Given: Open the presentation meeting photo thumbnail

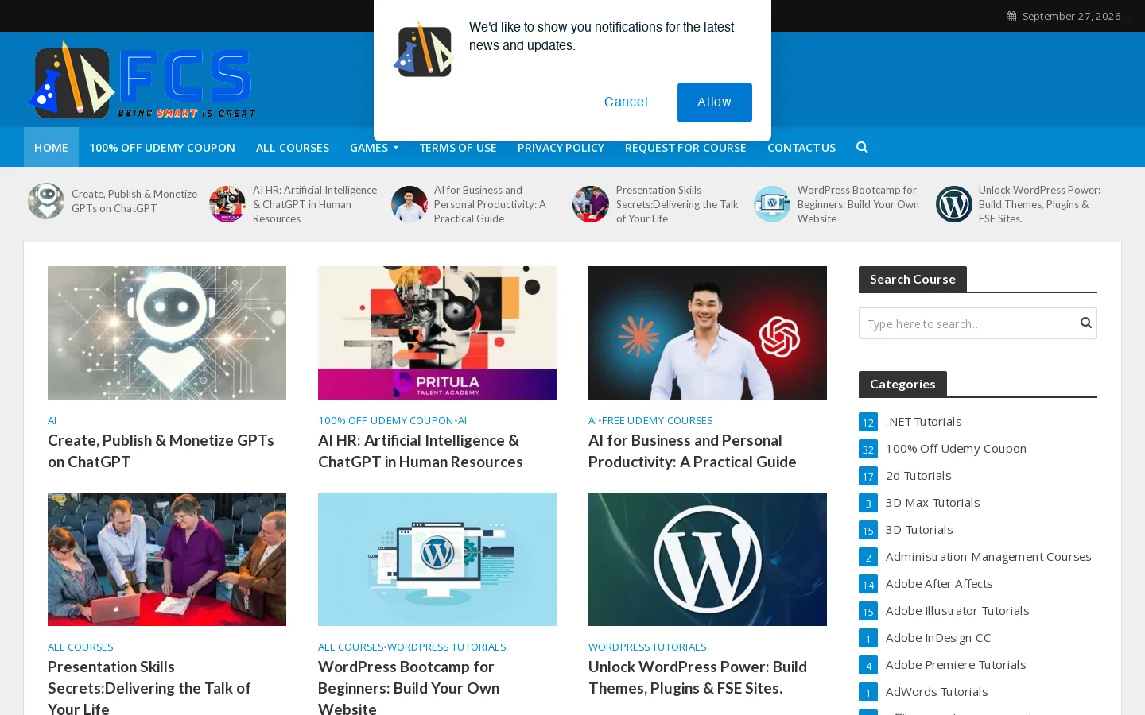Looking at the screenshot, I should (167, 559).
